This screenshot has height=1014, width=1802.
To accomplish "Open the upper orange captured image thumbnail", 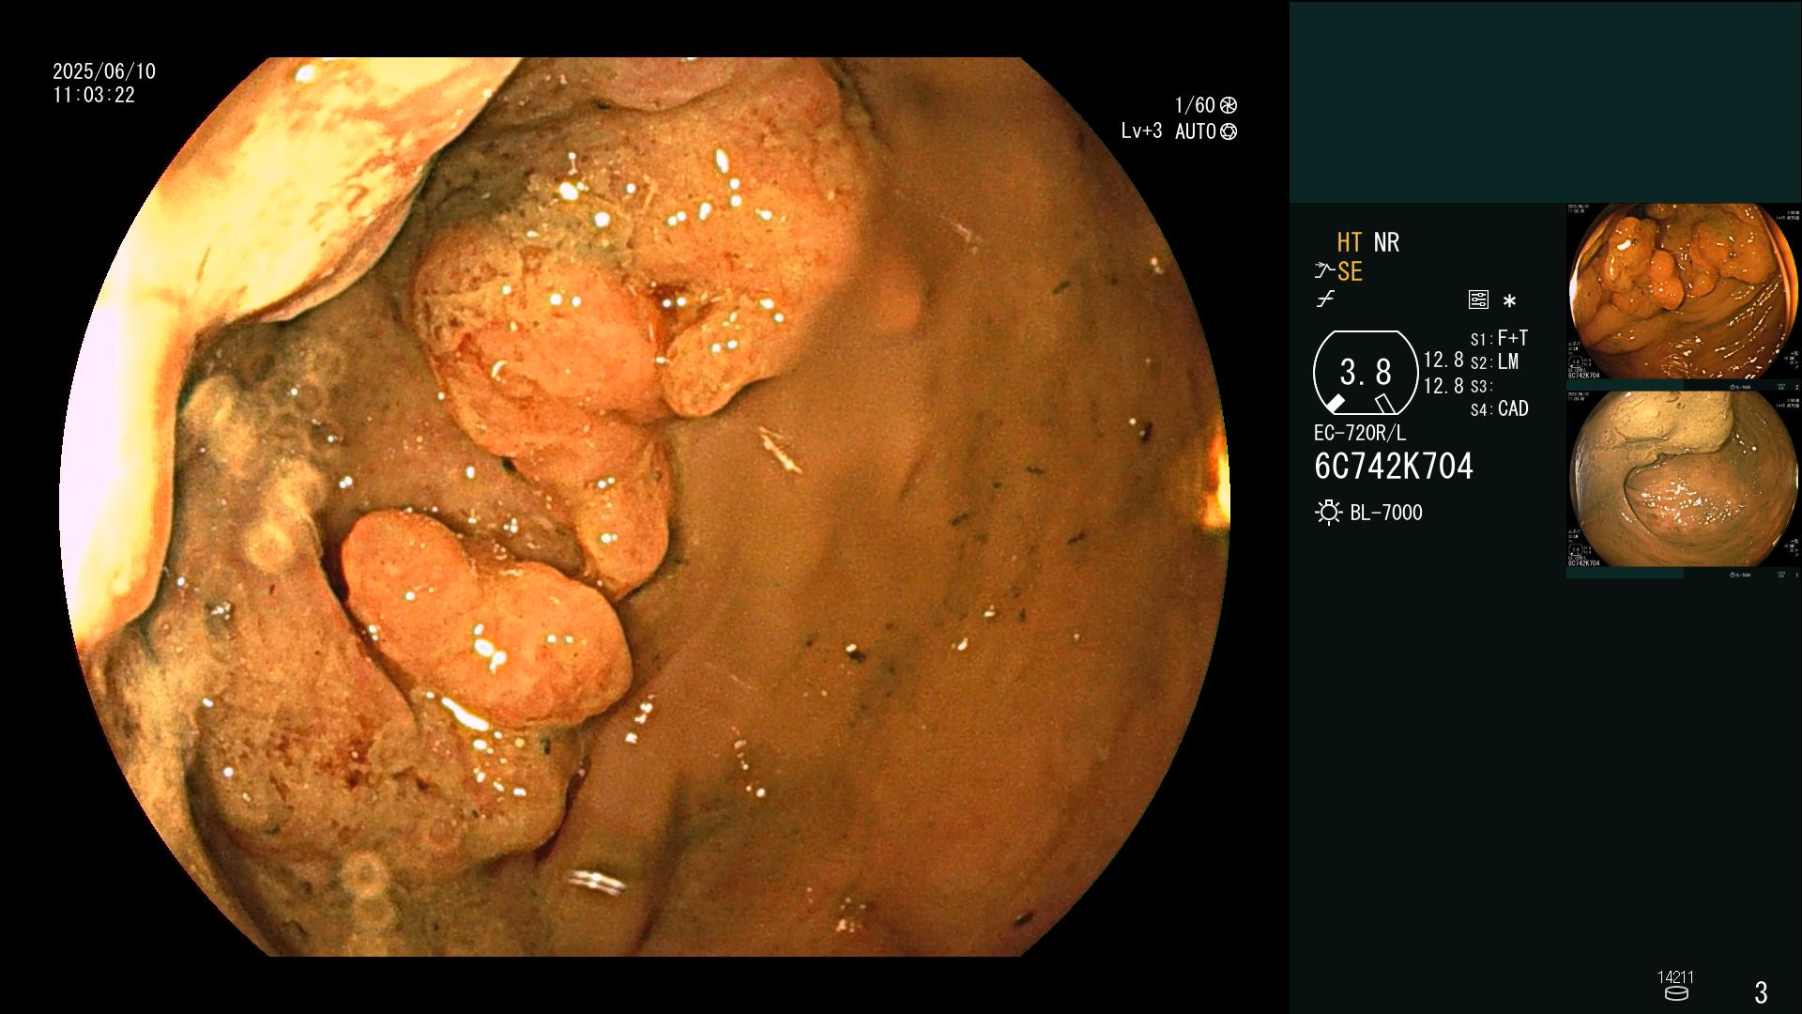I will 1684,292.
